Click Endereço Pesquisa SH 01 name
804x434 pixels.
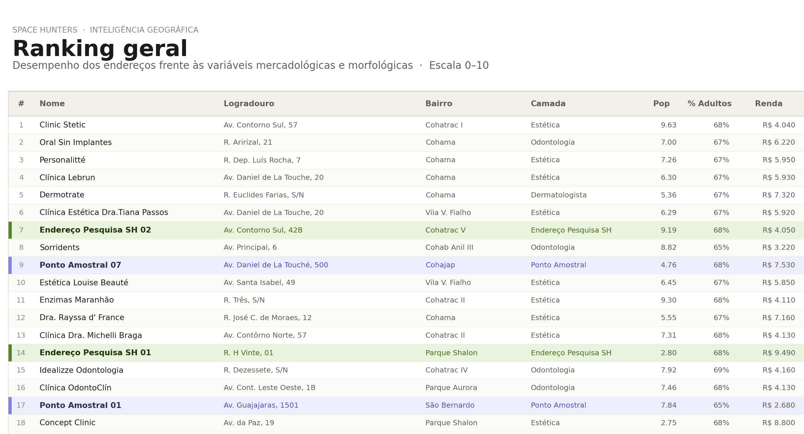coord(95,353)
